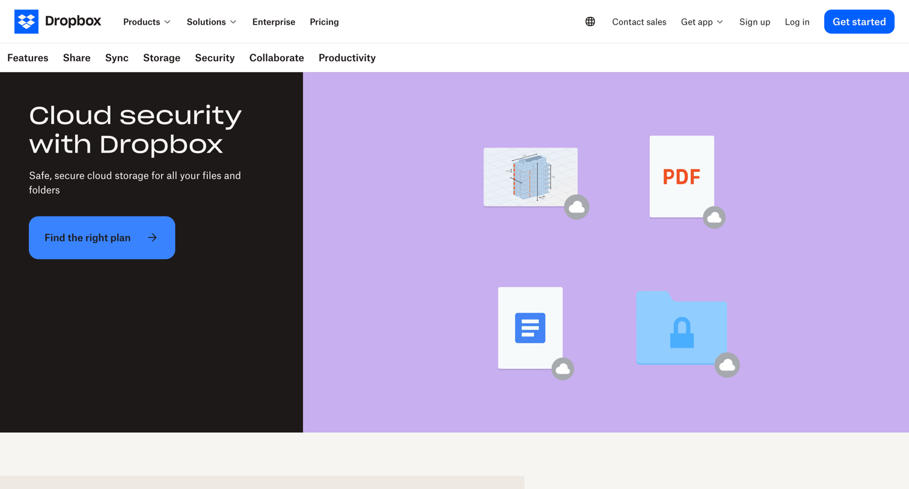Click Contact sales link
909x489 pixels.
click(x=639, y=22)
